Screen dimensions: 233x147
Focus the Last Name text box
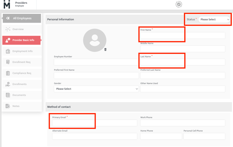[x=183, y=62]
